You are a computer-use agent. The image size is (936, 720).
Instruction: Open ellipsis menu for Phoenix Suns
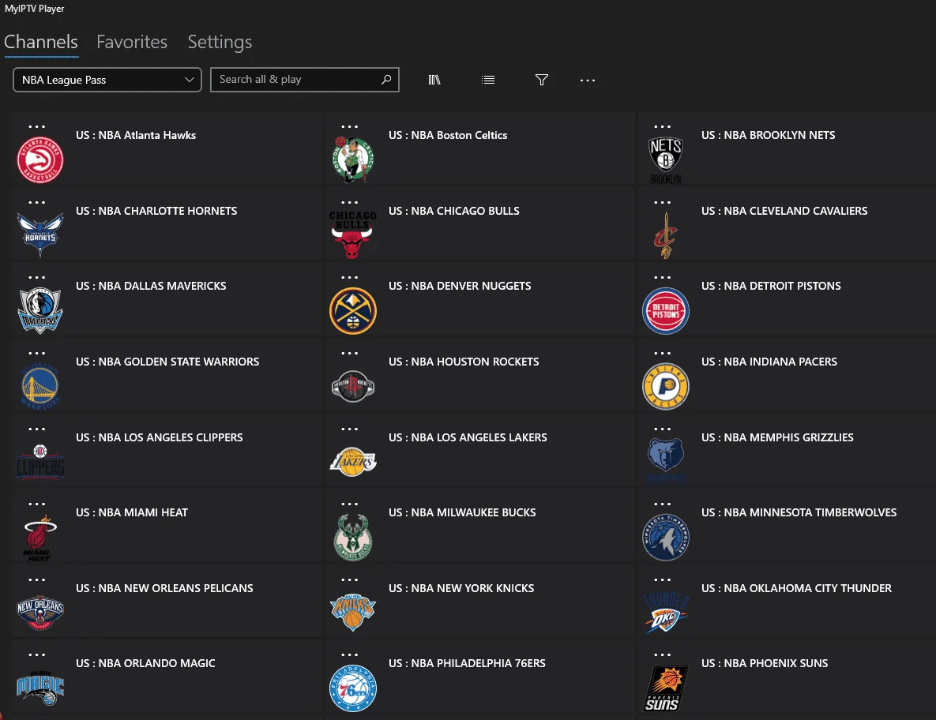(x=662, y=655)
